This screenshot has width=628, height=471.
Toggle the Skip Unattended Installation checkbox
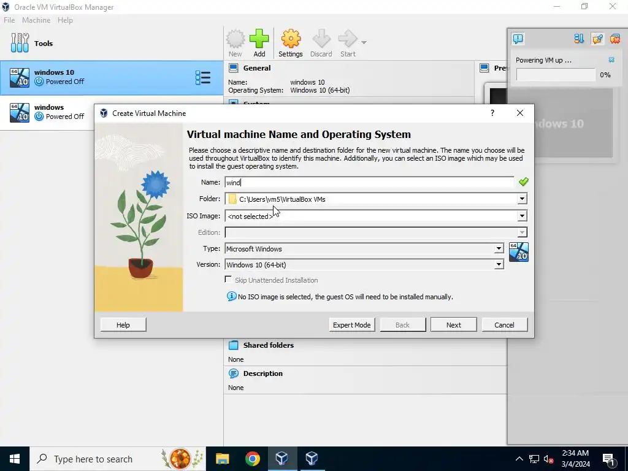coord(228,280)
